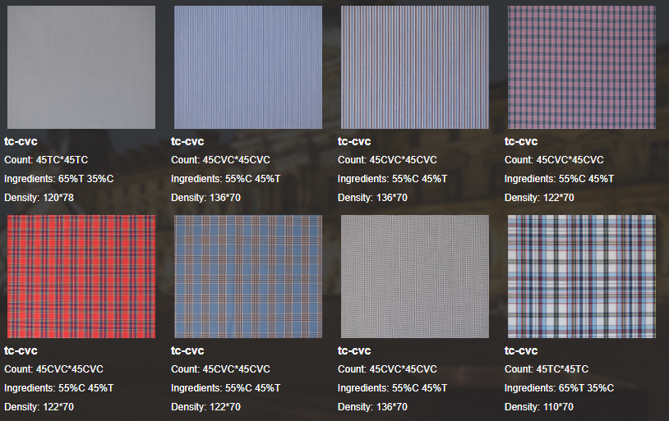Viewport: 669px width, 421px height.
Task: Open the red tartan plaid fabric thumbnail
Action: 81,276
